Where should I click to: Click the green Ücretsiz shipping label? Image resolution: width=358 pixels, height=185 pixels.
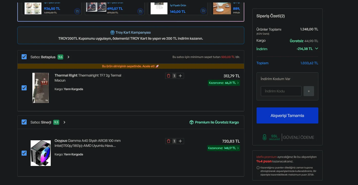click(296, 41)
